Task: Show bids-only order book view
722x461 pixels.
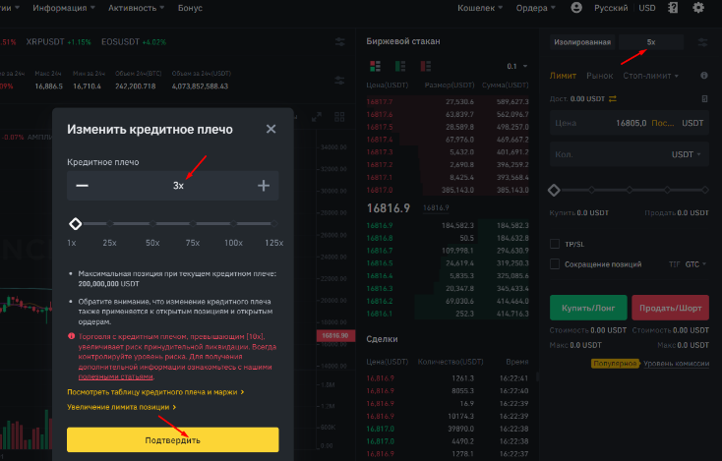Action: click(x=400, y=66)
